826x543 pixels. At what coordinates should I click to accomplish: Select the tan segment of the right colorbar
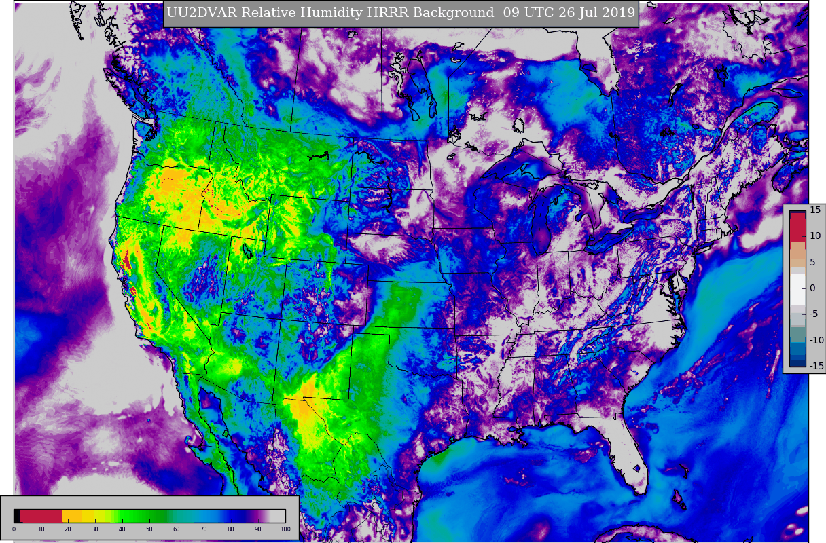click(x=797, y=255)
